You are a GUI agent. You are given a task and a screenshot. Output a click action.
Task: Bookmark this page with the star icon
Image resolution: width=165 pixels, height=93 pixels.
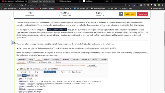coord(129,5)
